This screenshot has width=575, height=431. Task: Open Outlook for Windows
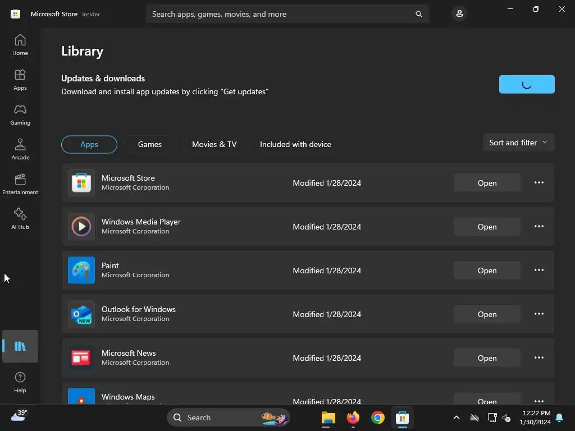click(x=487, y=314)
